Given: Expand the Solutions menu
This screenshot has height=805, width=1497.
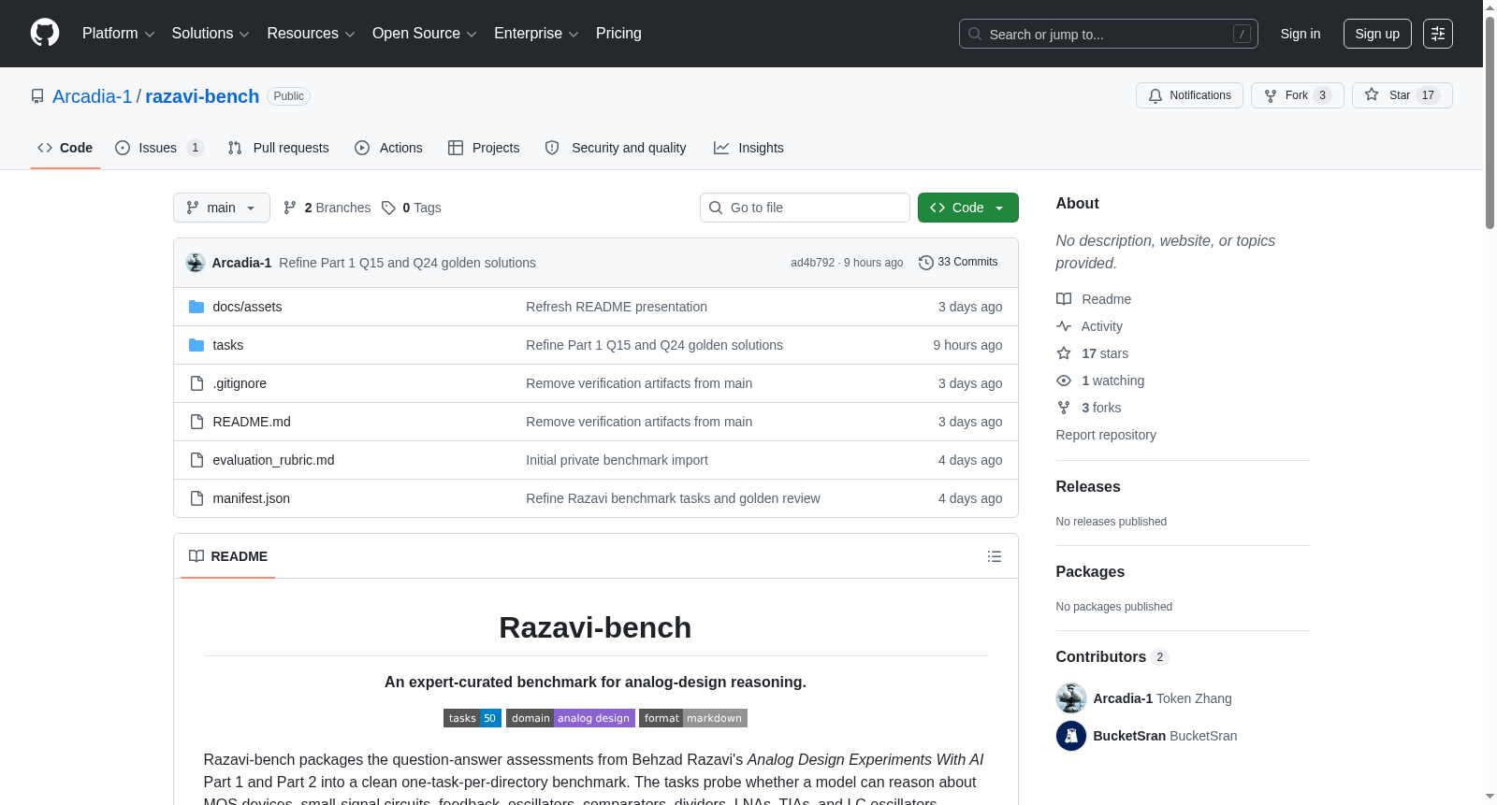Looking at the screenshot, I should click(211, 34).
